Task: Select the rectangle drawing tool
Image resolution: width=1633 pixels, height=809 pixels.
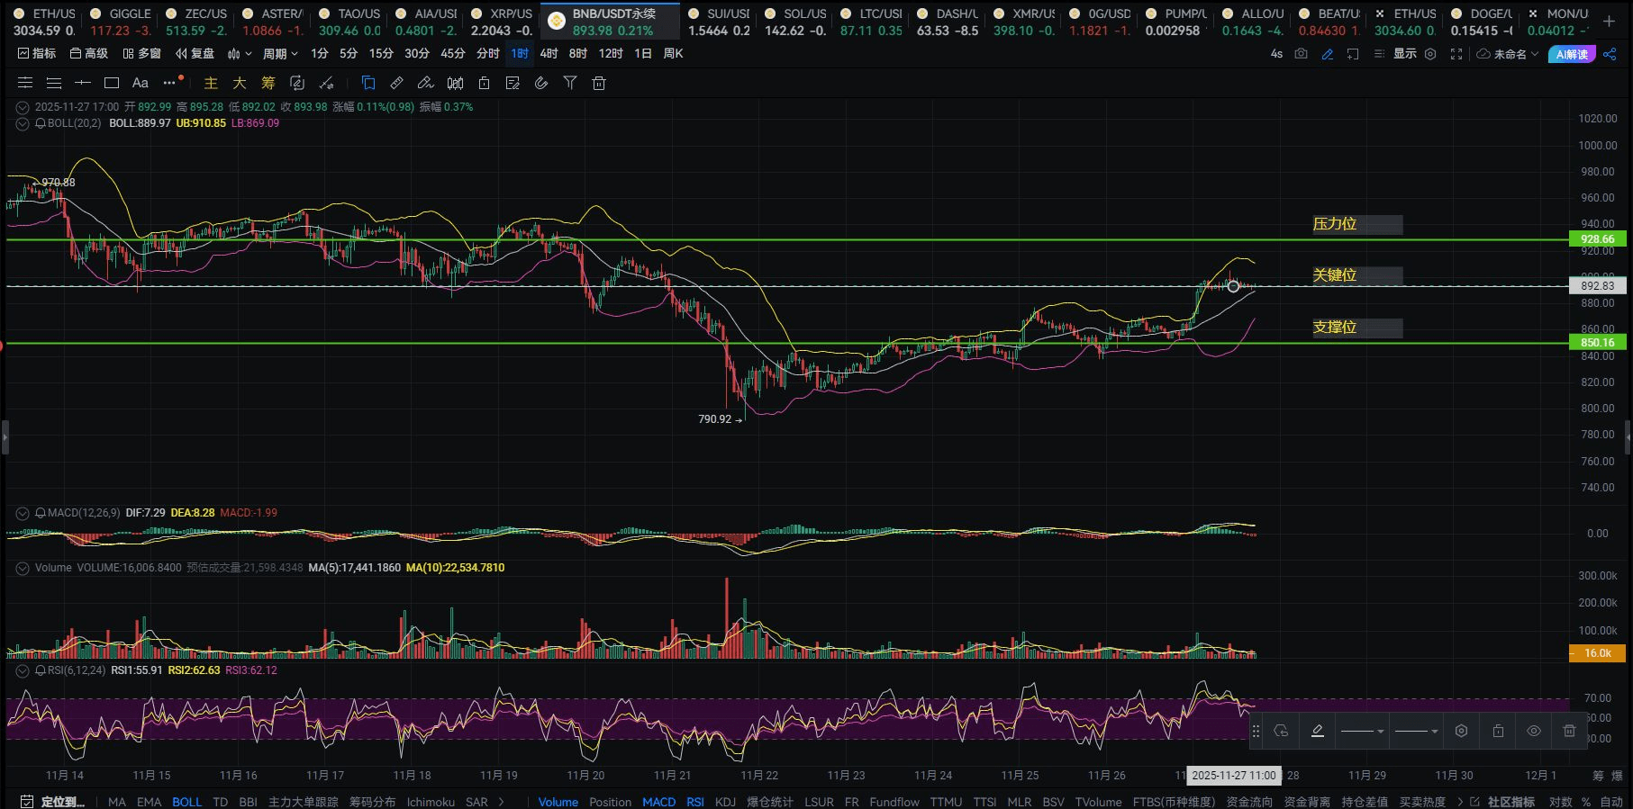Action: click(112, 83)
